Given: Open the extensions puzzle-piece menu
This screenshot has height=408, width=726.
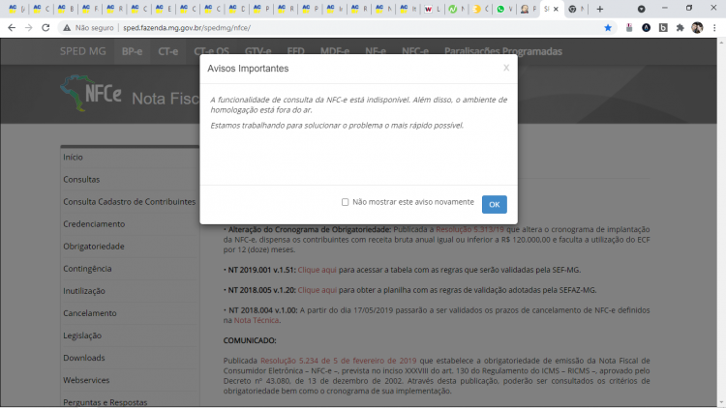Looking at the screenshot, I should click(x=681, y=28).
